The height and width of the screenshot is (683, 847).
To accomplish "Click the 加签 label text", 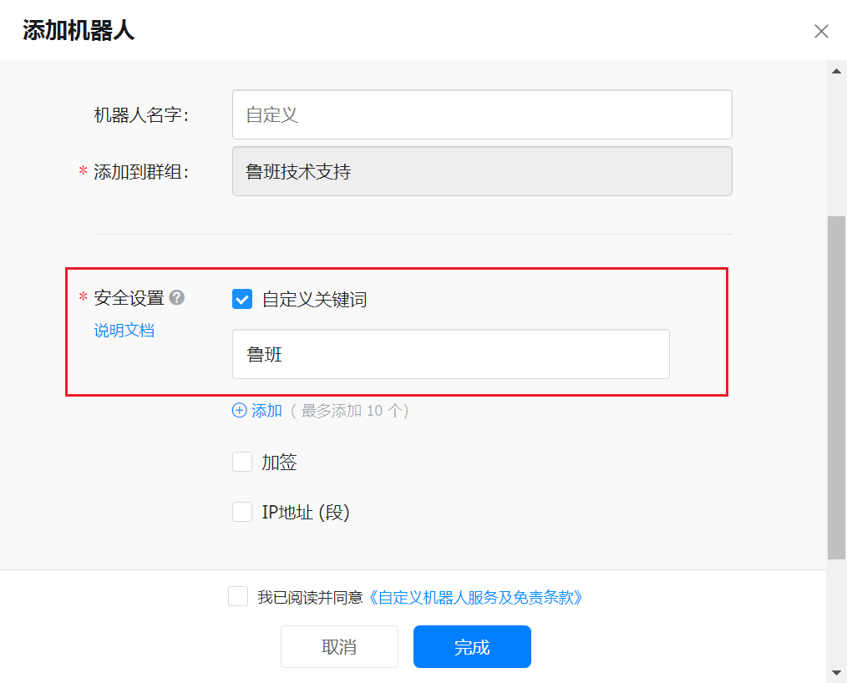I will (x=279, y=463).
